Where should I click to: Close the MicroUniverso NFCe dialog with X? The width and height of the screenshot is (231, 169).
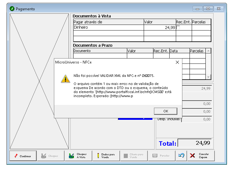click(177, 62)
